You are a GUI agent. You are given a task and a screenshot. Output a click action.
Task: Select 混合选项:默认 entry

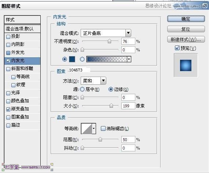(22, 29)
